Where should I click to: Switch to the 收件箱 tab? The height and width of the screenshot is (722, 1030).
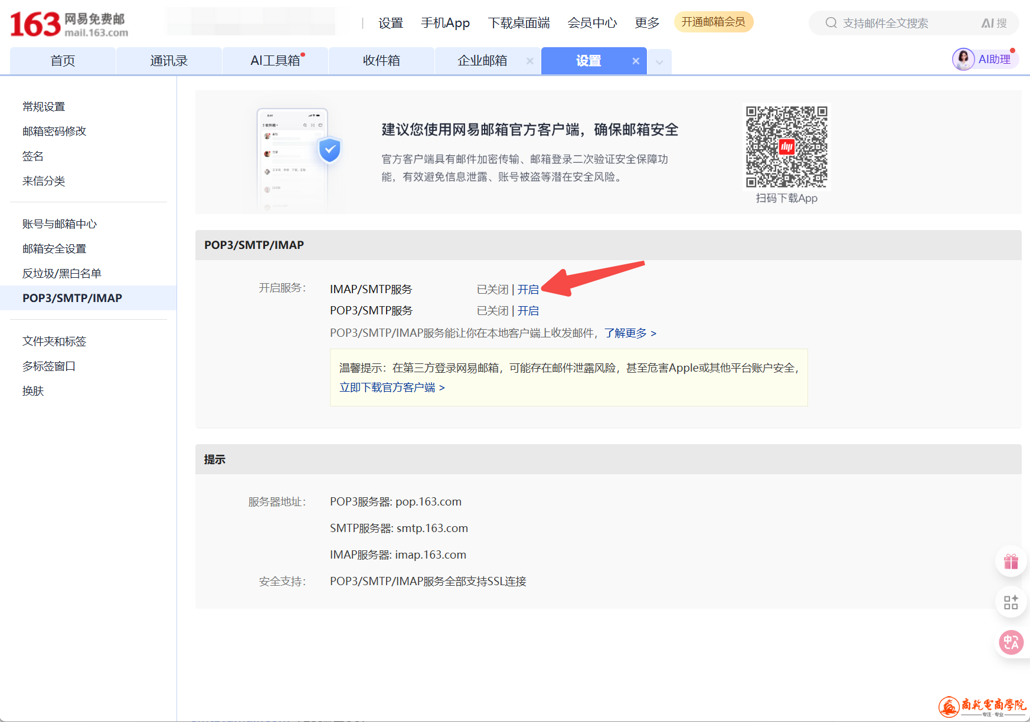(381, 61)
